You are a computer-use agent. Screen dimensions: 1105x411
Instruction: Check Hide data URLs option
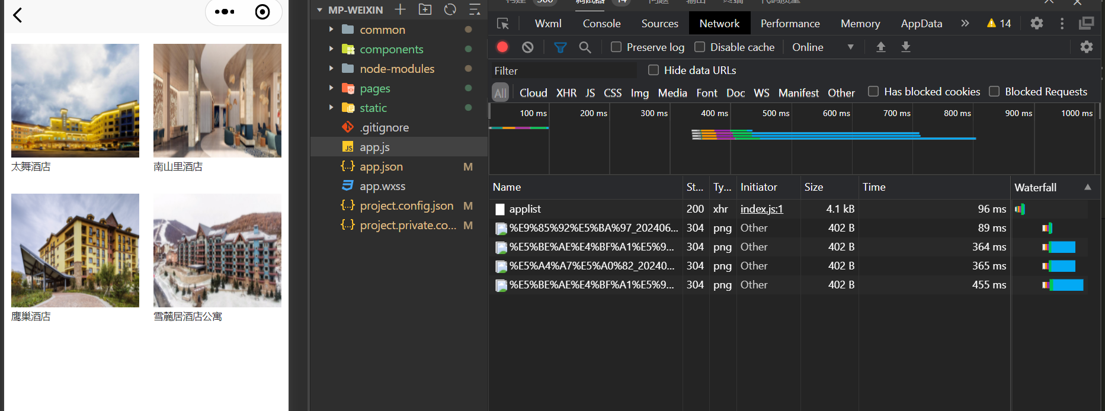pos(654,70)
